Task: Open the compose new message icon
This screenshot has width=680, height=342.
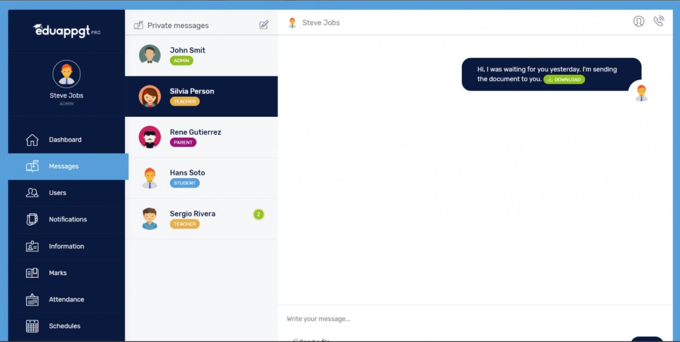Action: click(x=264, y=24)
